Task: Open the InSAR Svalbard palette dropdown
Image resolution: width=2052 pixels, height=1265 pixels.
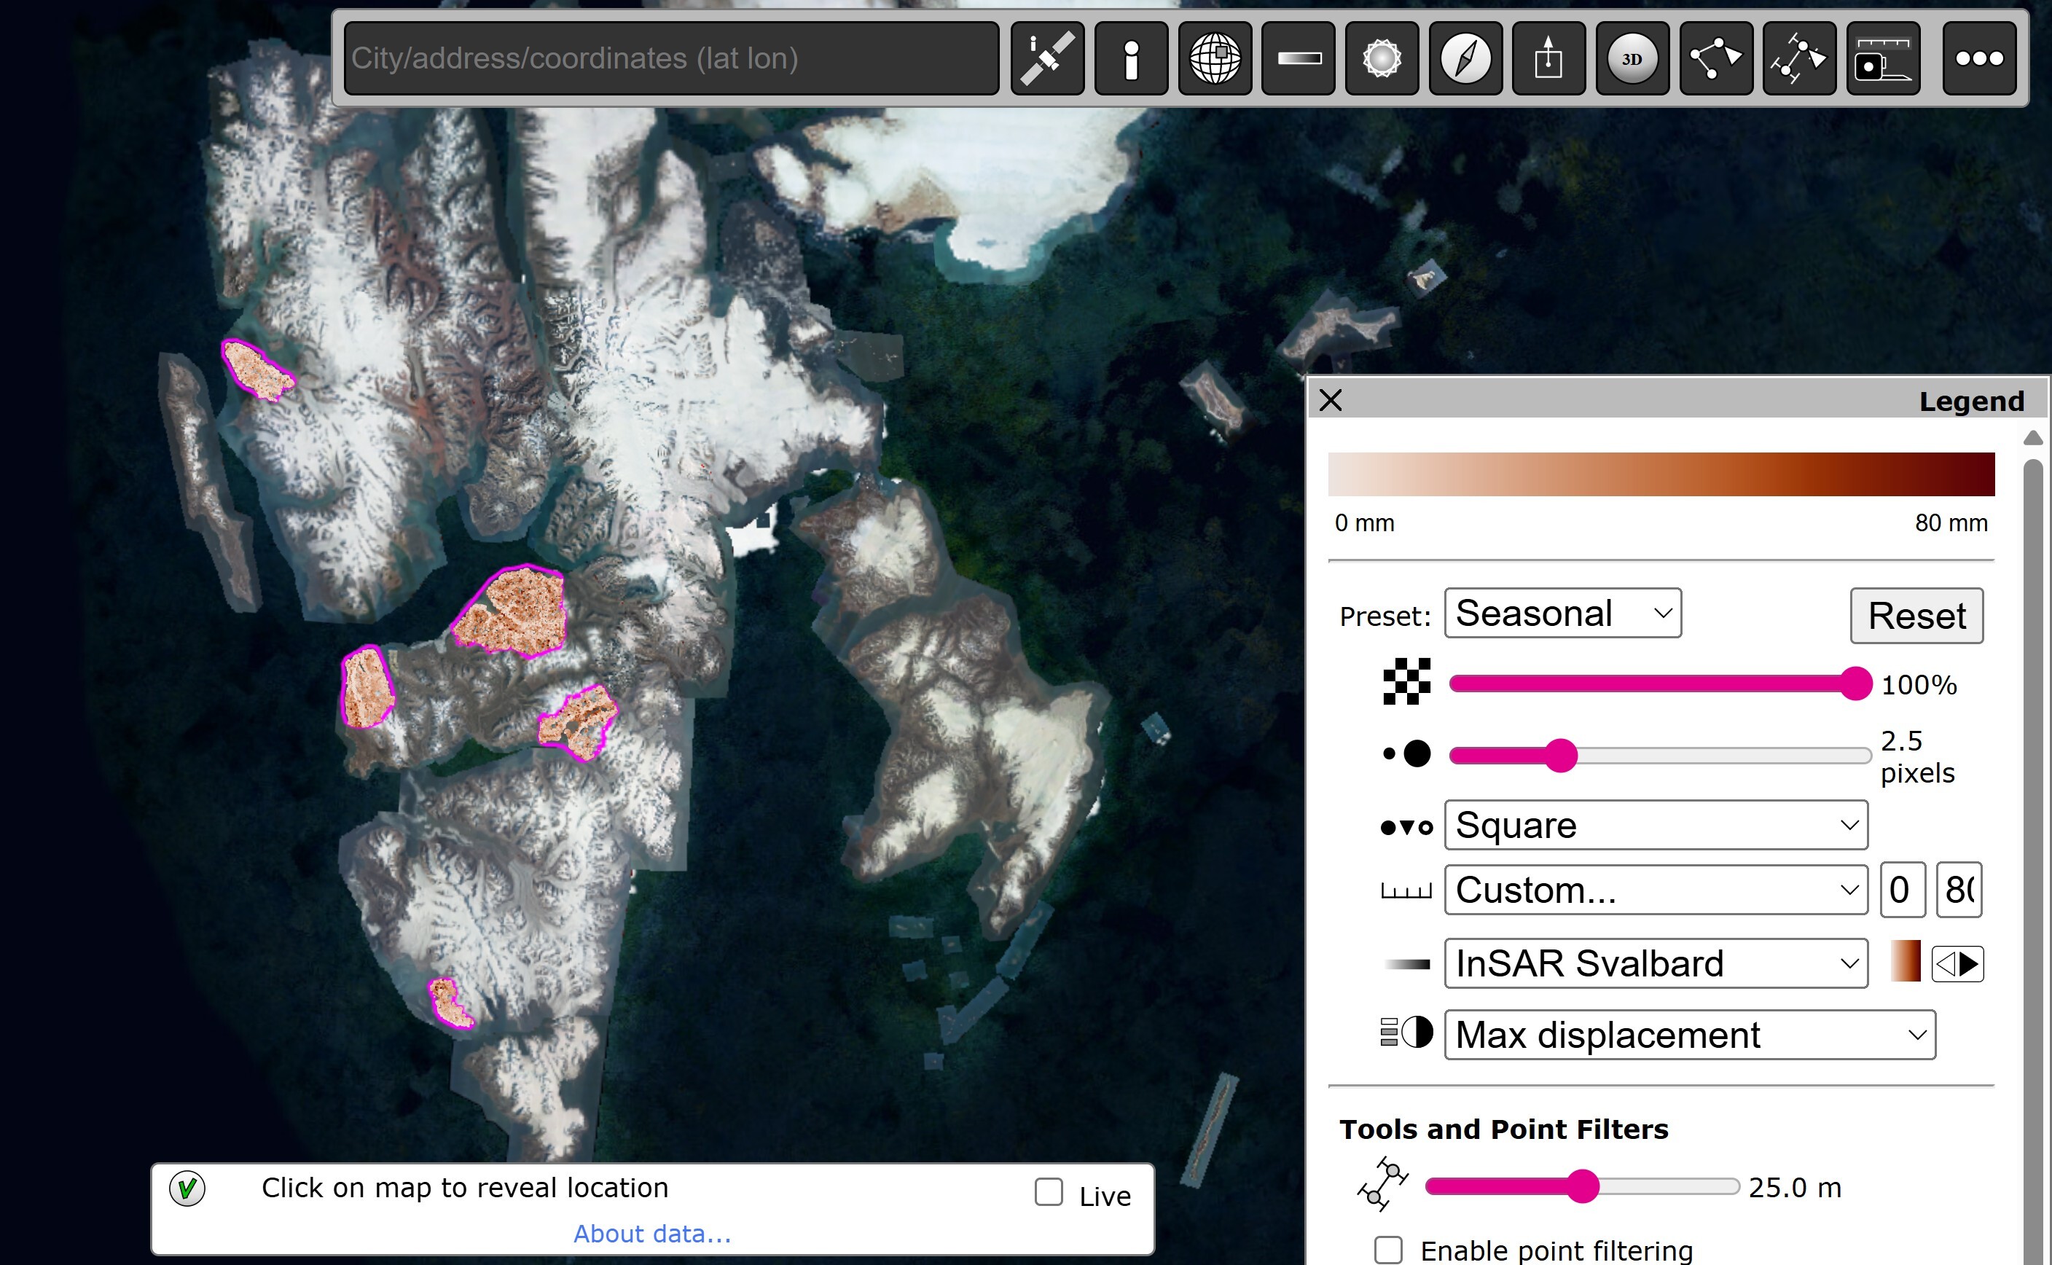Action: [x=1656, y=964]
